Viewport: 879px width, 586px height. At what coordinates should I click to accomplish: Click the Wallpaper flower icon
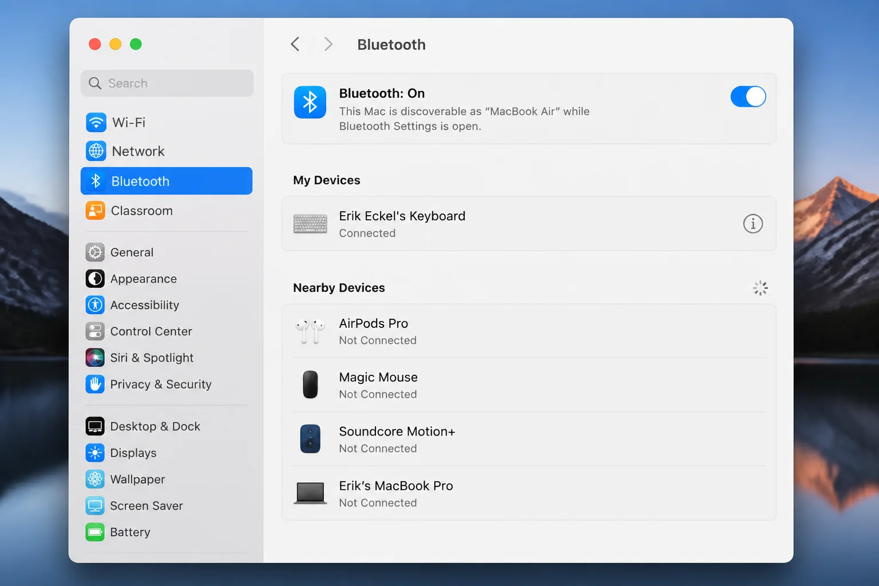[95, 479]
